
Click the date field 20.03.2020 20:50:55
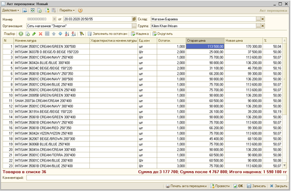pyautogui.click(x=98, y=19)
